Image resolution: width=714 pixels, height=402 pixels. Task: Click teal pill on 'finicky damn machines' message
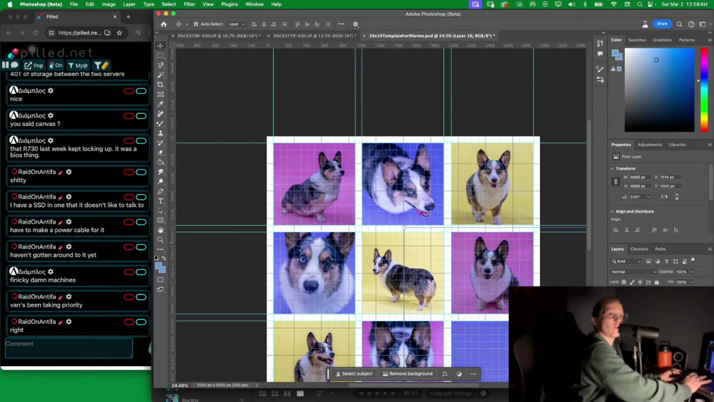(141, 272)
